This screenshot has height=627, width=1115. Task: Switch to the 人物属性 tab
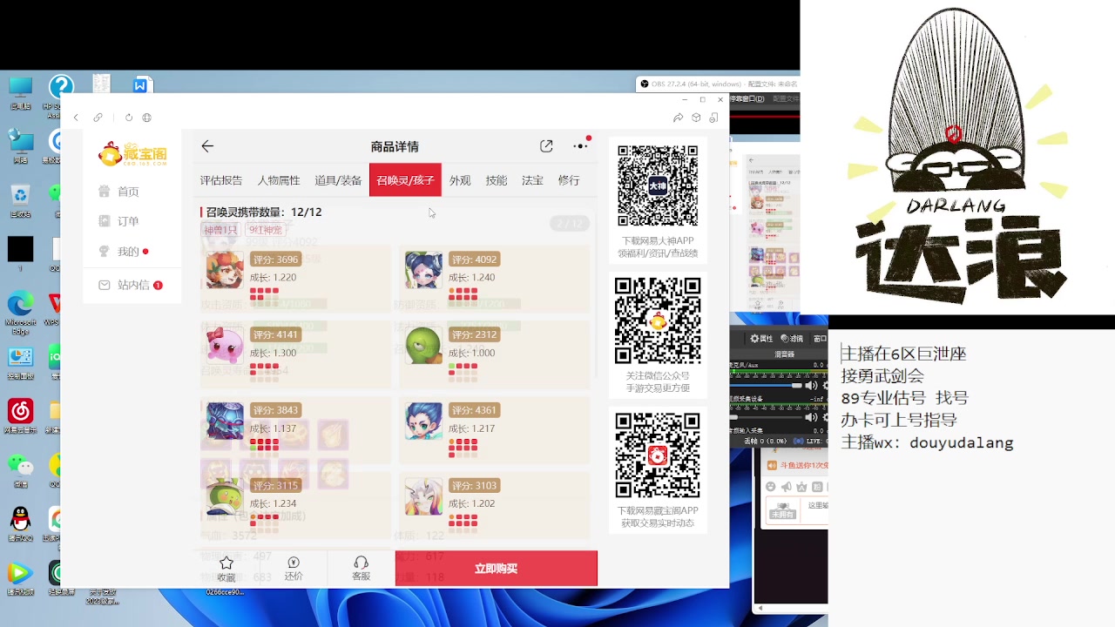click(x=279, y=180)
